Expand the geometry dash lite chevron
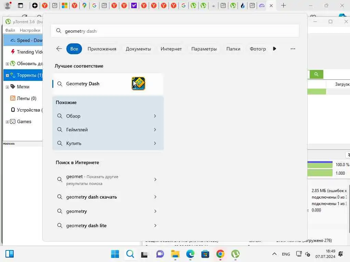Viewport: 350px width, 262px height. [156, 225]
